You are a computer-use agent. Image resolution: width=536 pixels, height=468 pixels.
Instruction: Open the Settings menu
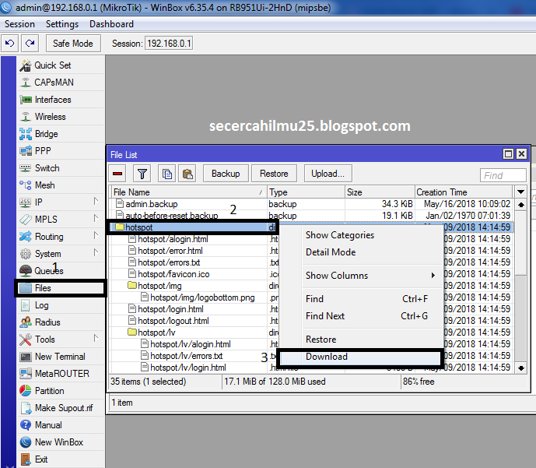point(62,24)
